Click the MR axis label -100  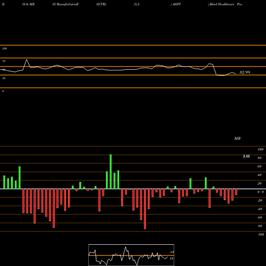coord(261,235)
